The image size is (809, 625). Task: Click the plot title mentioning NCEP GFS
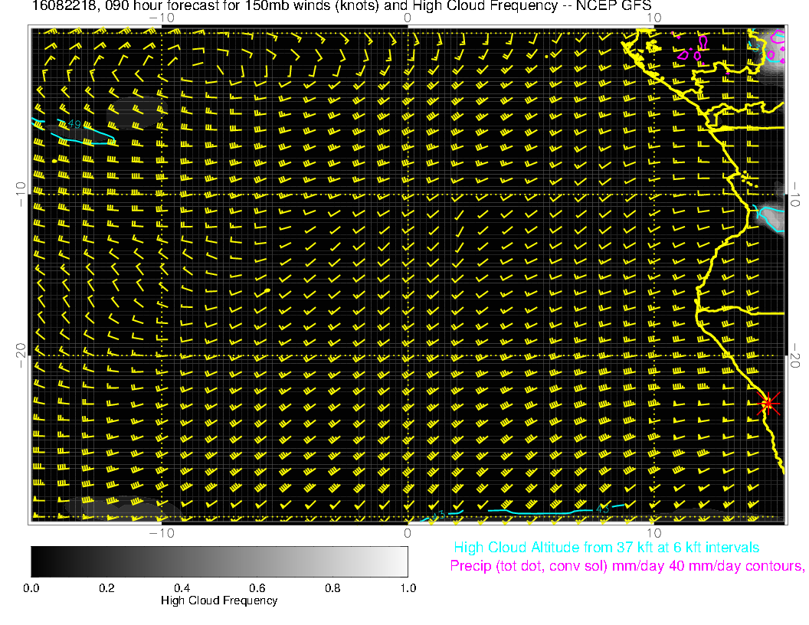[x=342, y=5]
